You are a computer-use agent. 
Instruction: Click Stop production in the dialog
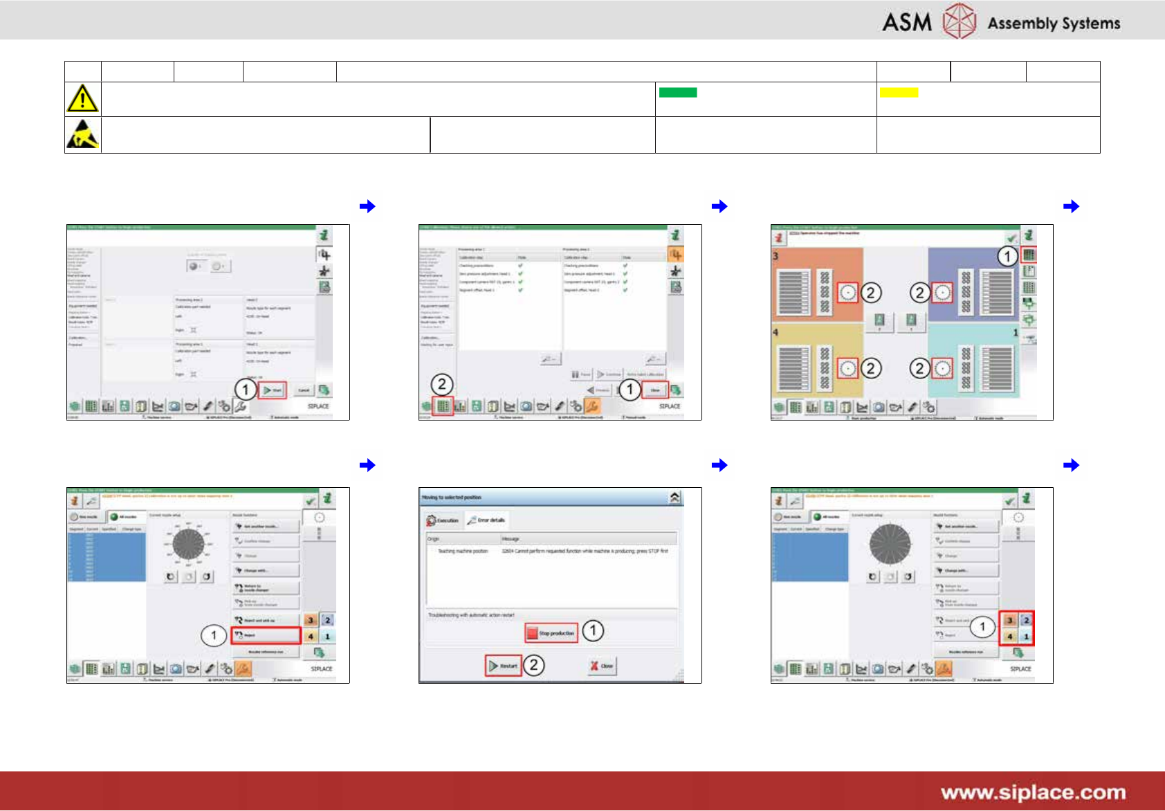(x=551, y=633)
